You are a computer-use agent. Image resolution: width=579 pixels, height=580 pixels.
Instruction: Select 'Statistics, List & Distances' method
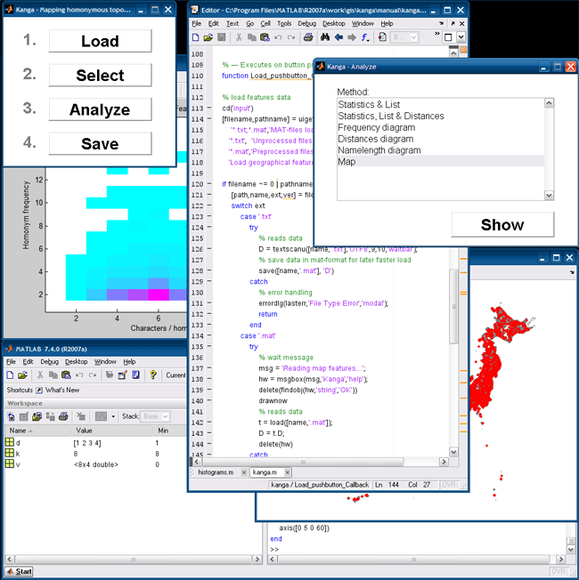[x=441, y=116]
